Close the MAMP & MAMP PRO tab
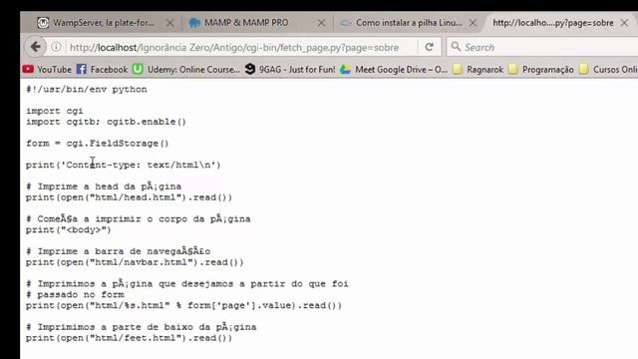This screenshot has height=359, width=638. [x=321, y=23]
